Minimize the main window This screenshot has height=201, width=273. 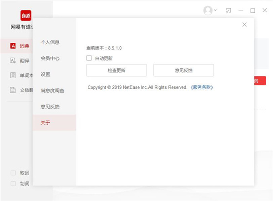coord(241,10)
